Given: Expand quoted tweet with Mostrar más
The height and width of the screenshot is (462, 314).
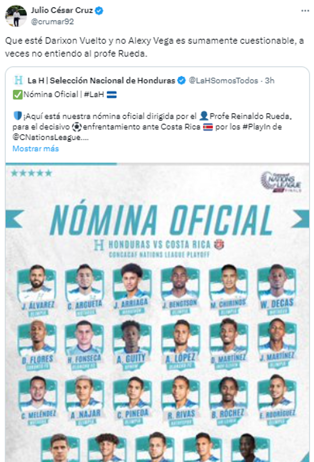Looking at the screenshot, I should click(35, 148).
